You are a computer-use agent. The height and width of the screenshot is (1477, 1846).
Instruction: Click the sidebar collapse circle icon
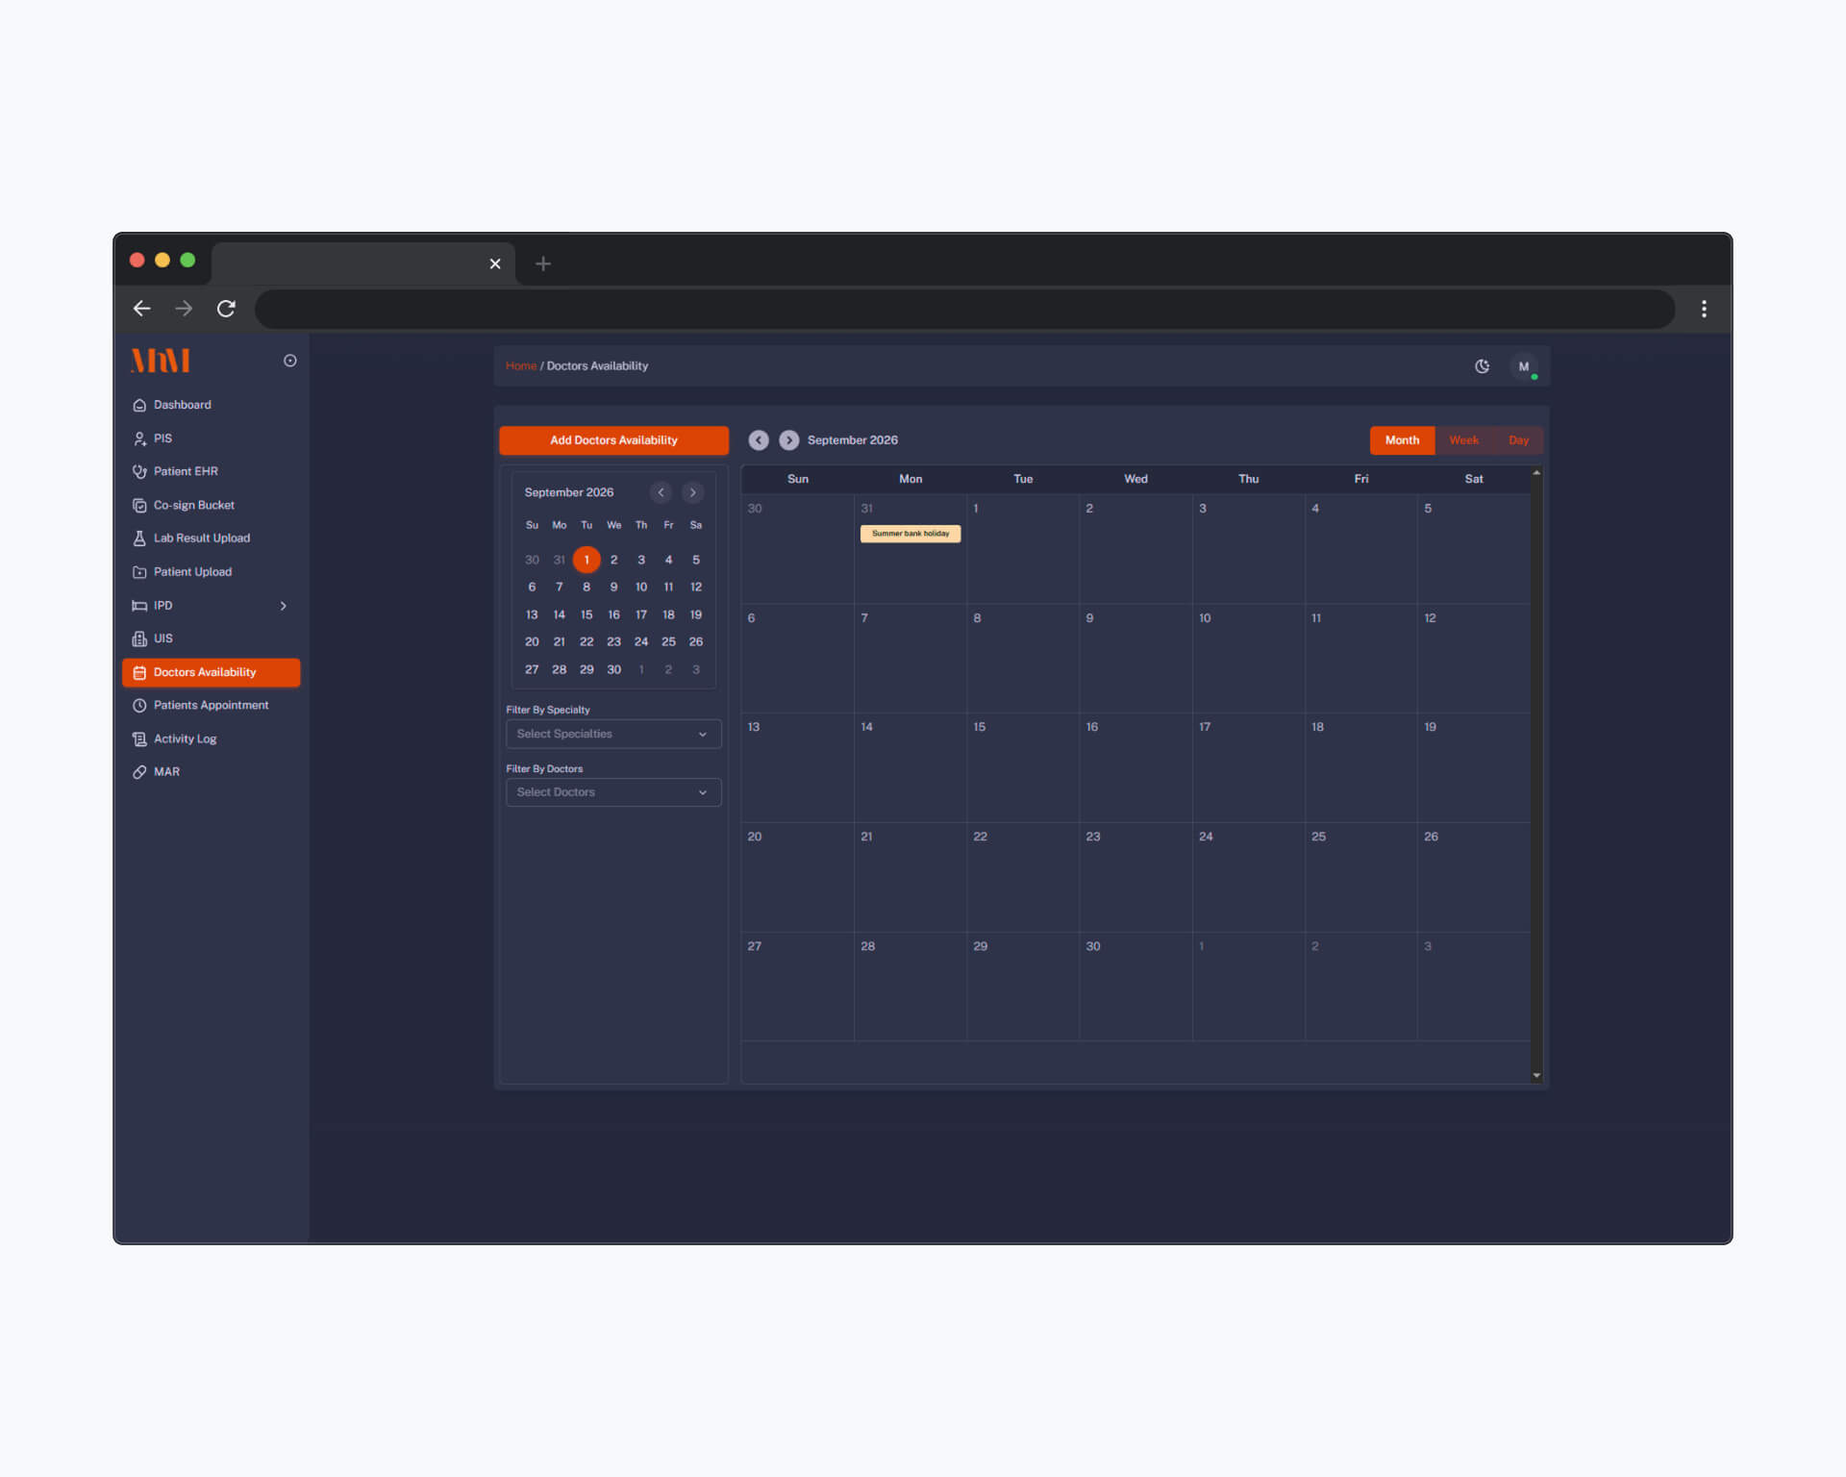point(289,361)
